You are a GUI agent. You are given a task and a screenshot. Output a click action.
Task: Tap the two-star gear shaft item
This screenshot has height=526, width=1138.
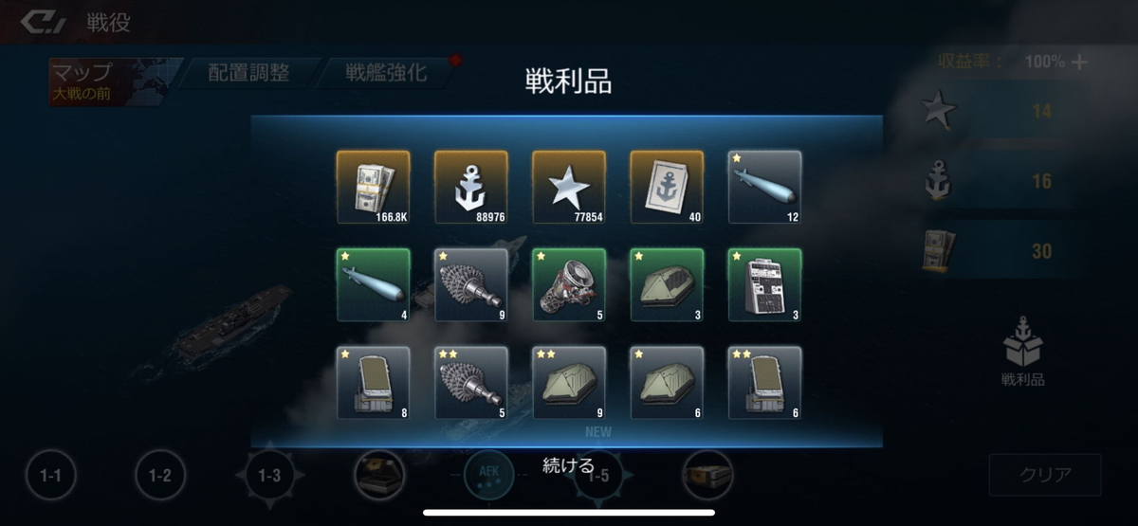(x=471, y=383)
